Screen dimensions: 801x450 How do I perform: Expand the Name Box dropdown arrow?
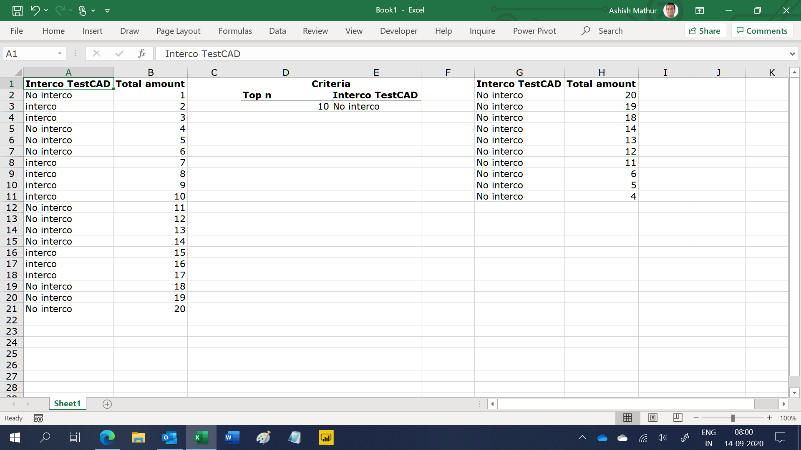point(60,54)
